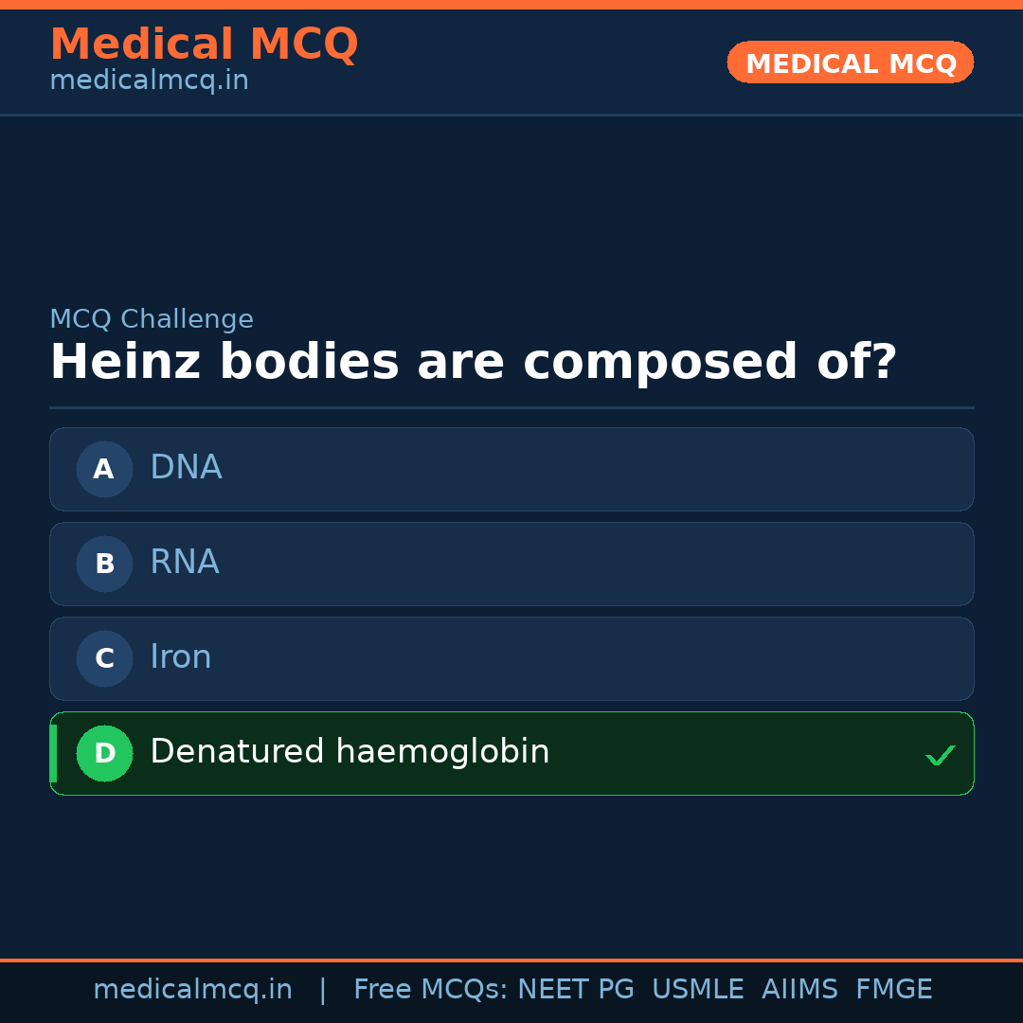Click the Heinz bodies question text
The height and width of the screenshot is (1023, 1023).
pos(473,363)
